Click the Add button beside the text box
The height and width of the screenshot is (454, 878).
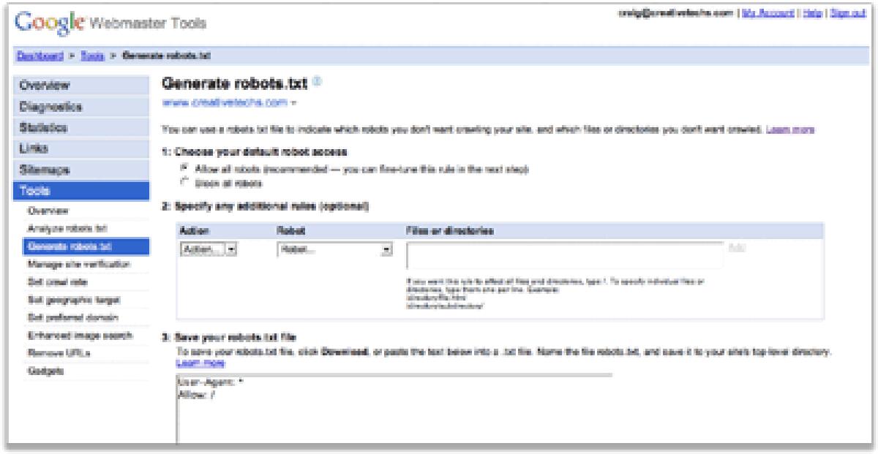[x=737, y=249]
